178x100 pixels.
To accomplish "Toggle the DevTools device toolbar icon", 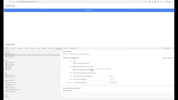I will (8, 48).
